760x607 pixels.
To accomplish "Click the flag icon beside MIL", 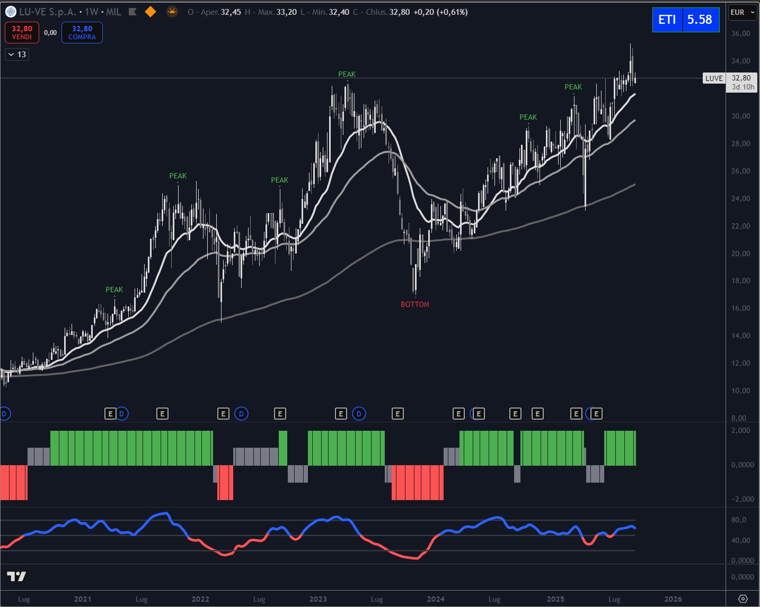I will (x=133, y=12).
